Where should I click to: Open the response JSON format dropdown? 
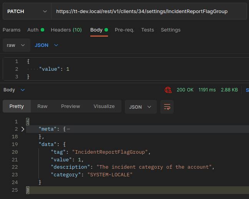pyautogui.click(x=141, y=107)
